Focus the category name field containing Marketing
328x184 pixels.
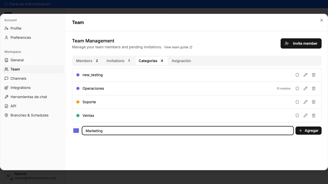[188, 131]
